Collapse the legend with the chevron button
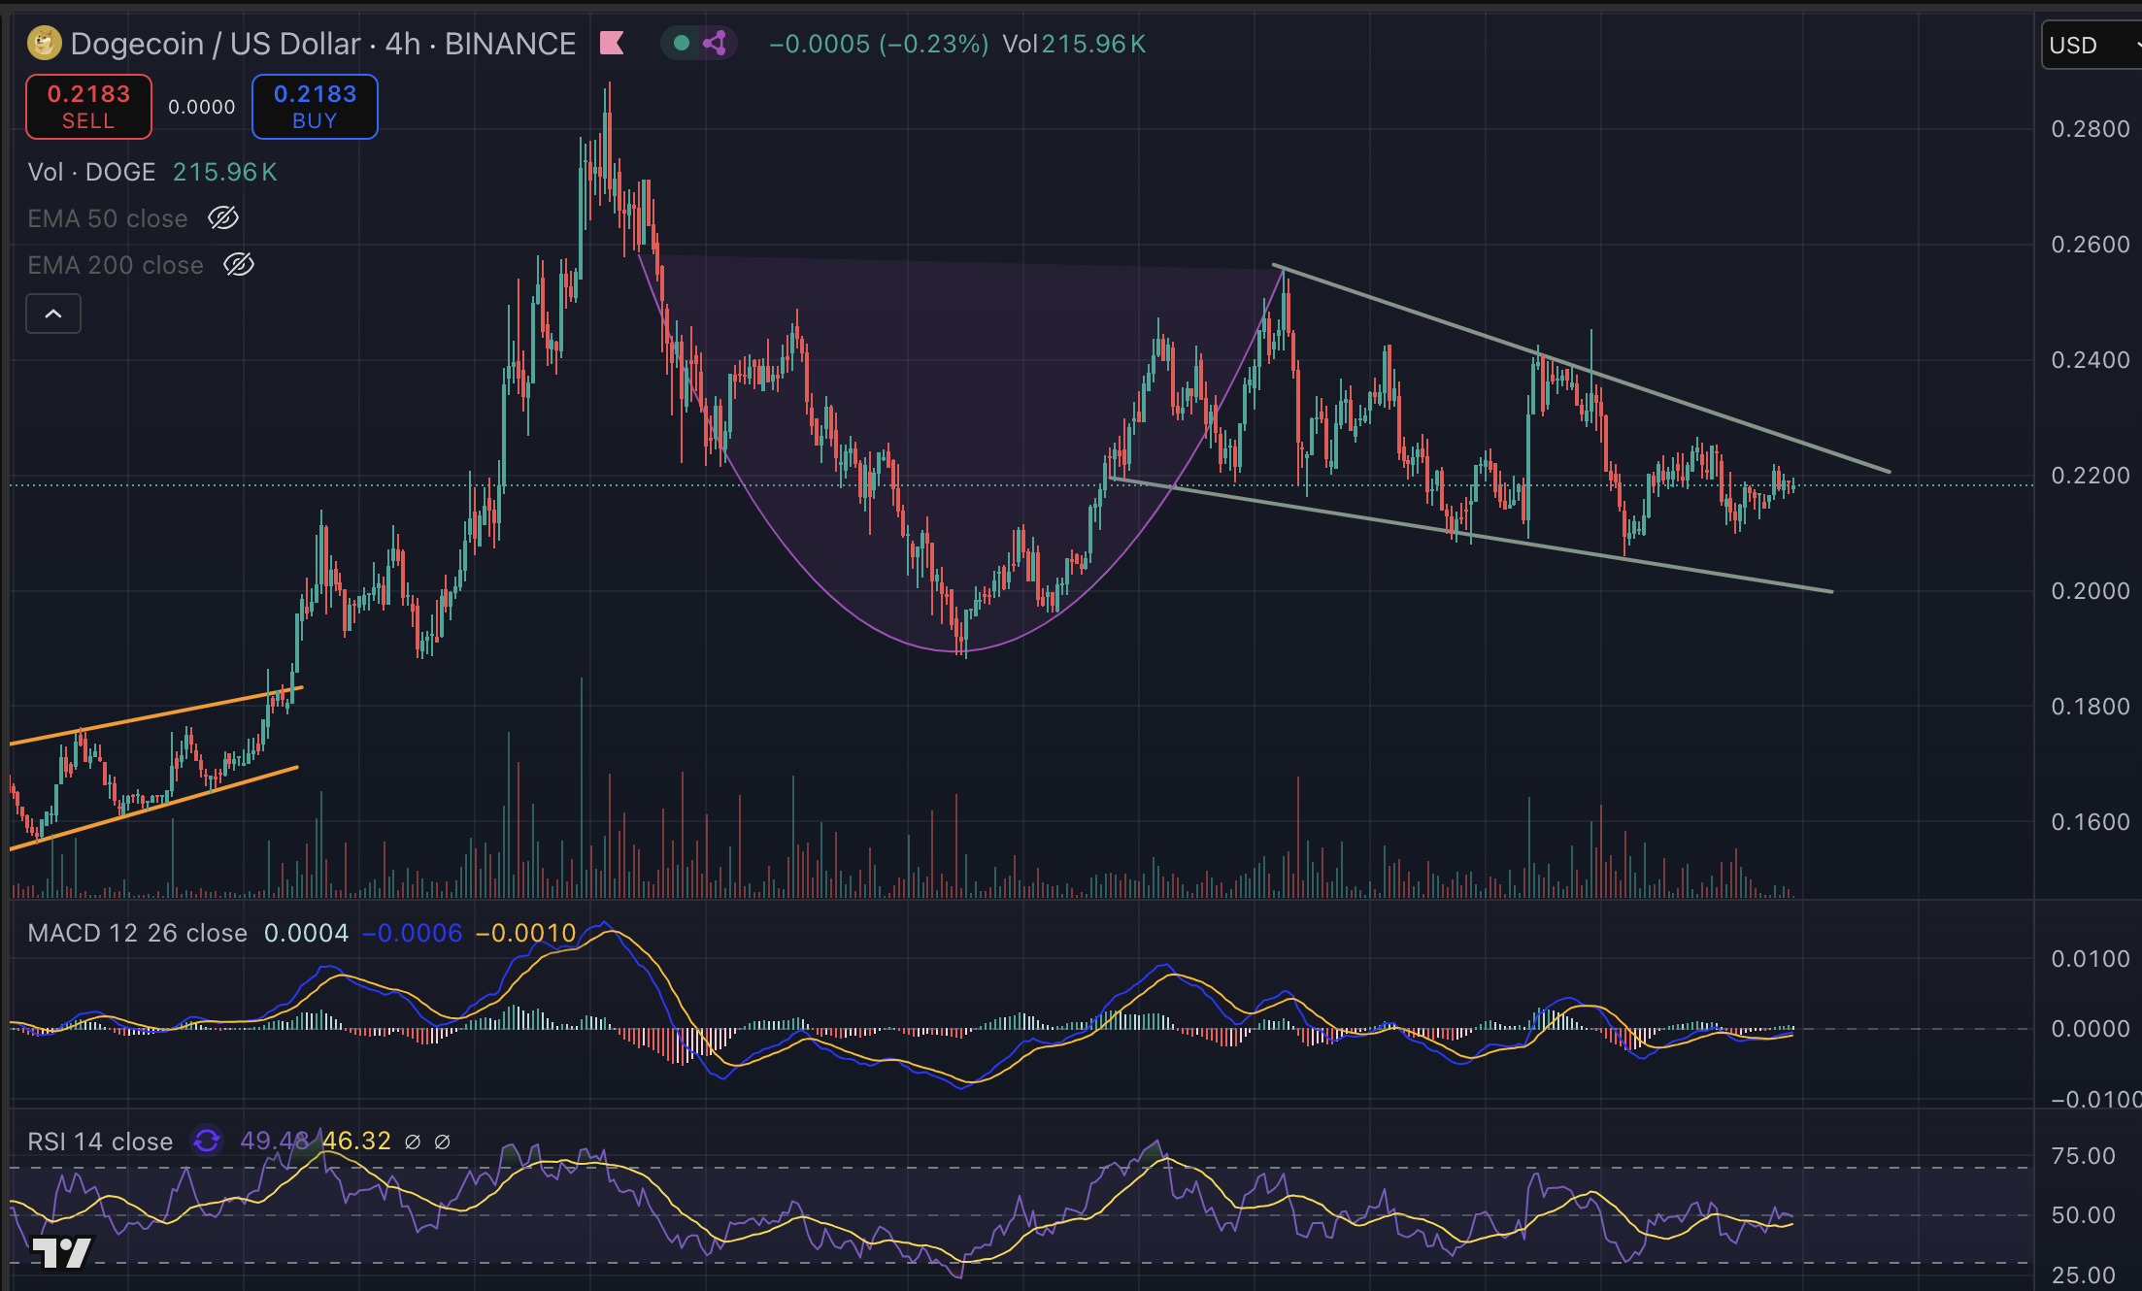Image resolution: width=2142 pixels, height=1291 pixels. [53, 314]
